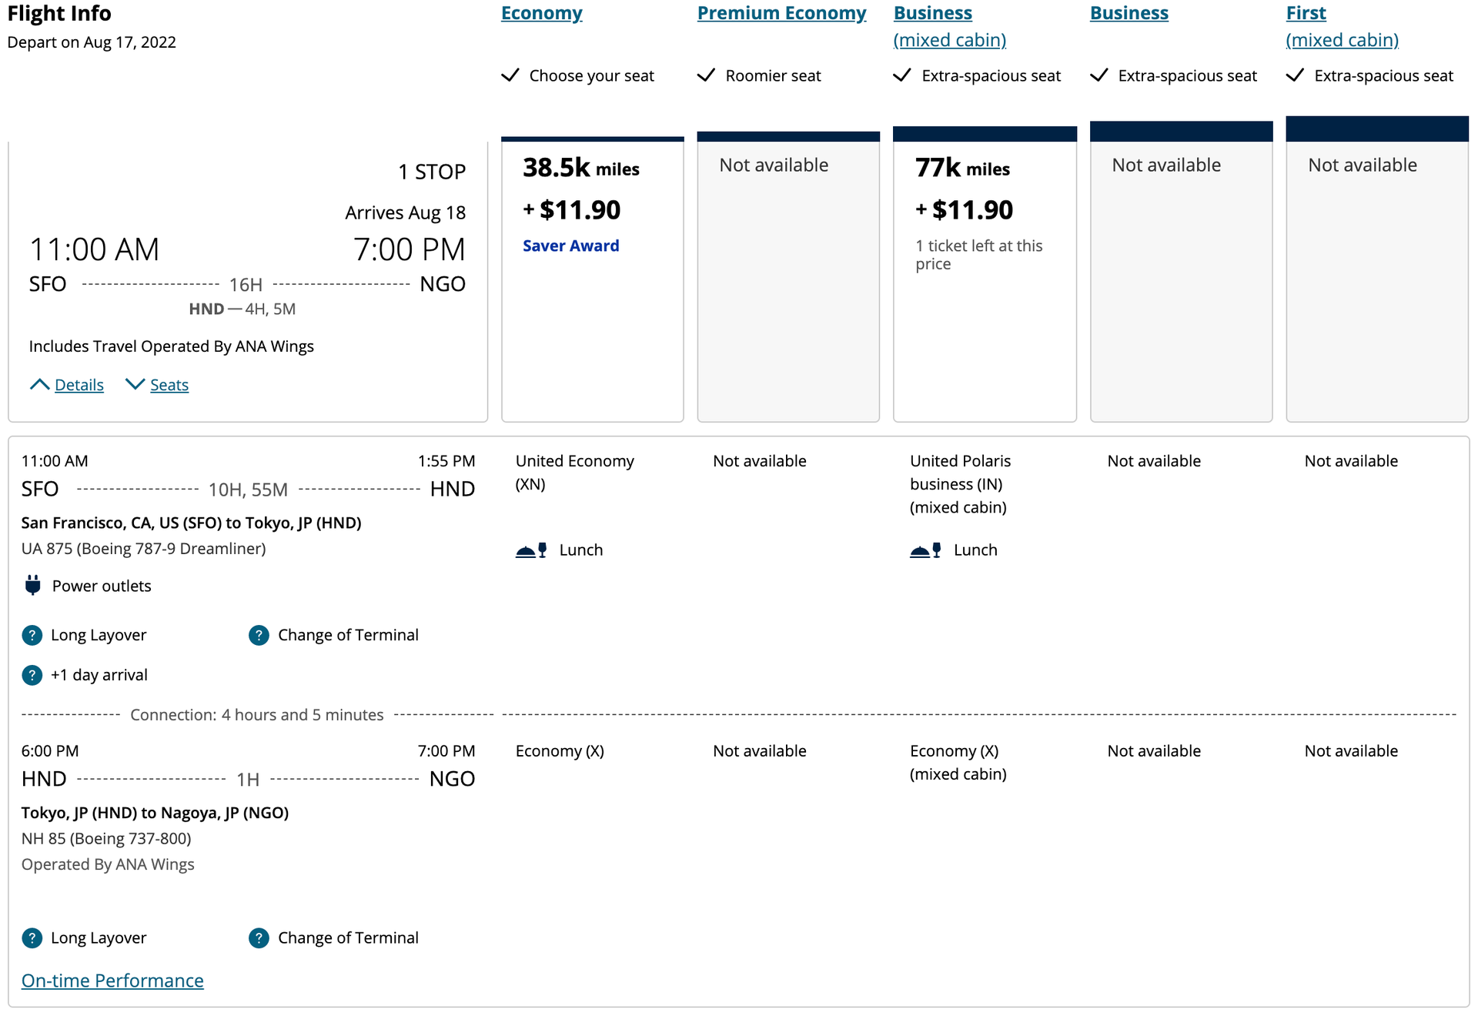
Task: Click the question mark next to +1 day arrival
Action: (x=32, y=675)
